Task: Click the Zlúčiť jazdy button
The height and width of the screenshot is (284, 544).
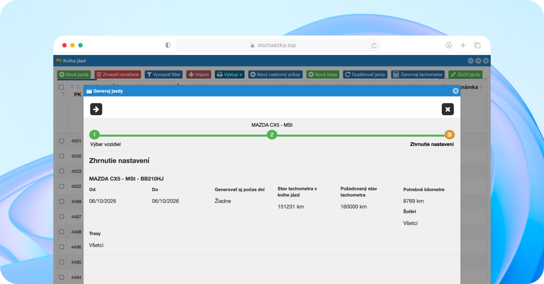Action: pos(465,75)
